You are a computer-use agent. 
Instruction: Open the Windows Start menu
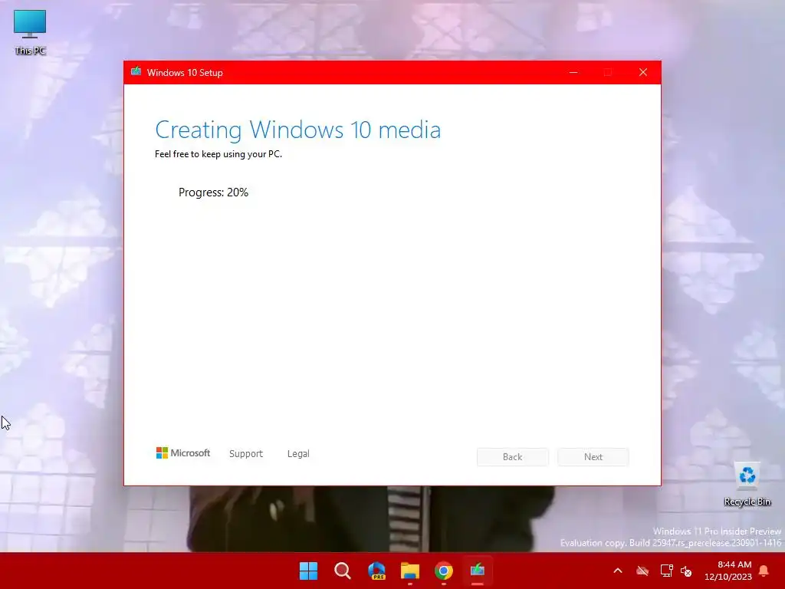(308, 571)
